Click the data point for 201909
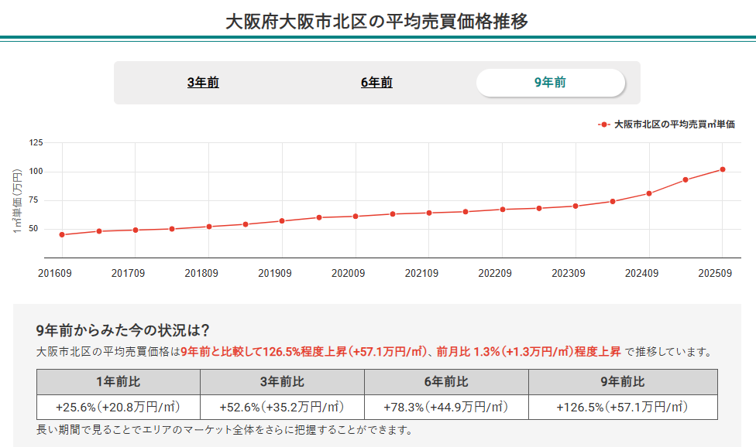 point(282,220)
